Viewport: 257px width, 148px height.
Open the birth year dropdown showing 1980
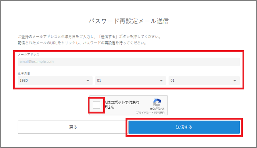pos(55,81)
